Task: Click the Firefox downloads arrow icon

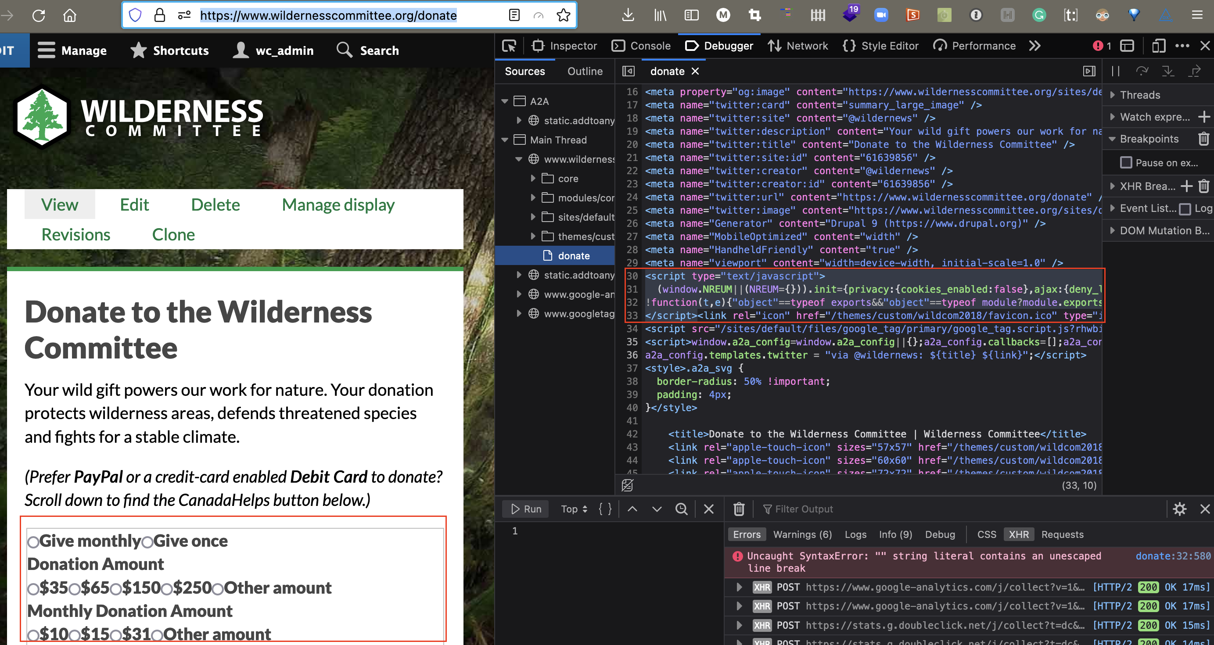Action: (x=627, y=15)
